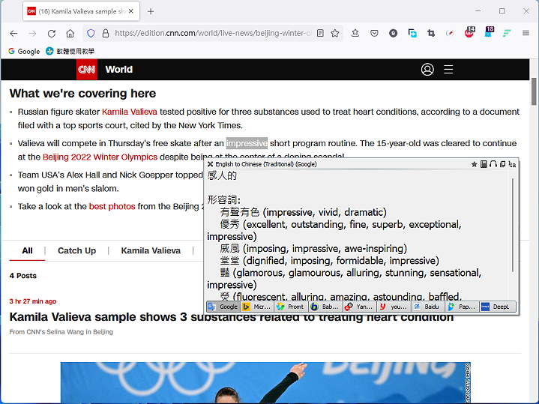This screenshot has height=404, width=539.
Task: Open Beijing 2022 Winter Olympics link
Action: pos(100,157)
